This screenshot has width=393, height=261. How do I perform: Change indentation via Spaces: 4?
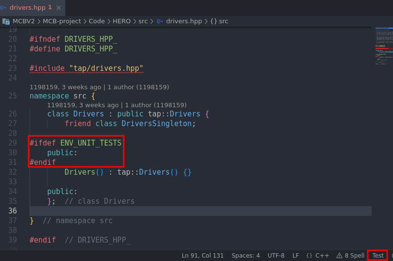(x=245, y=255)
